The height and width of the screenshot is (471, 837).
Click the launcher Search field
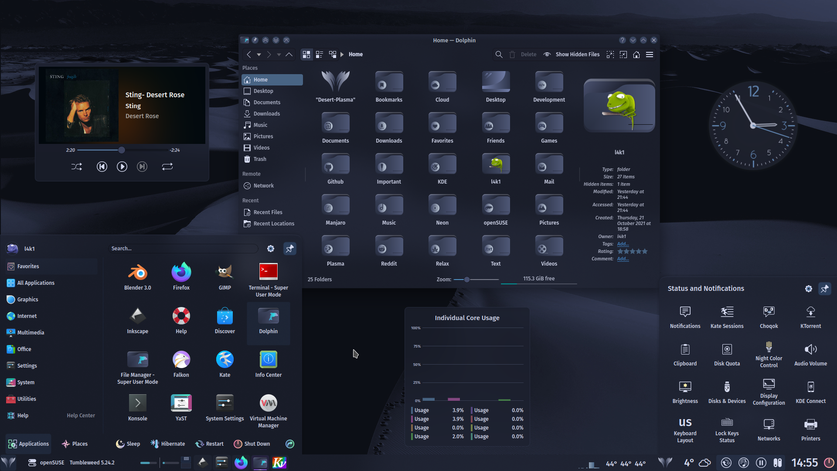tap(183, 249)
